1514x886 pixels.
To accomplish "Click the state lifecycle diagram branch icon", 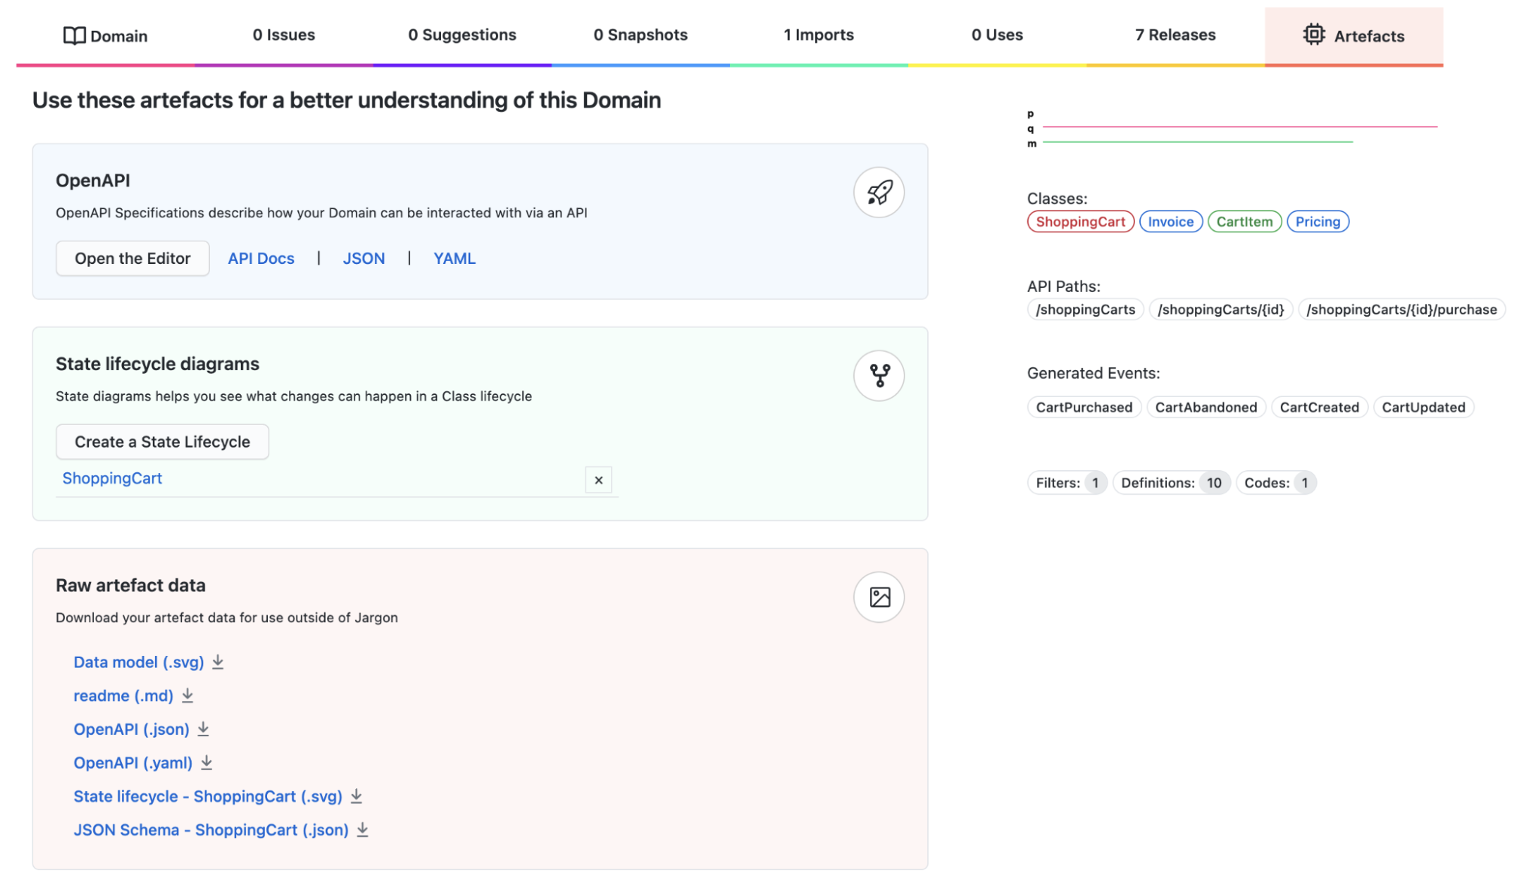I will pyautogui.click(x=879, y=375).
